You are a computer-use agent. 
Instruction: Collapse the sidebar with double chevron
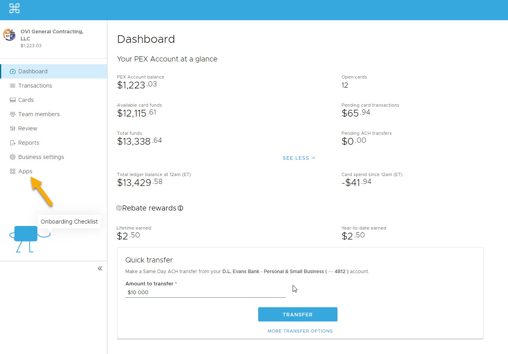click(100, 268)
